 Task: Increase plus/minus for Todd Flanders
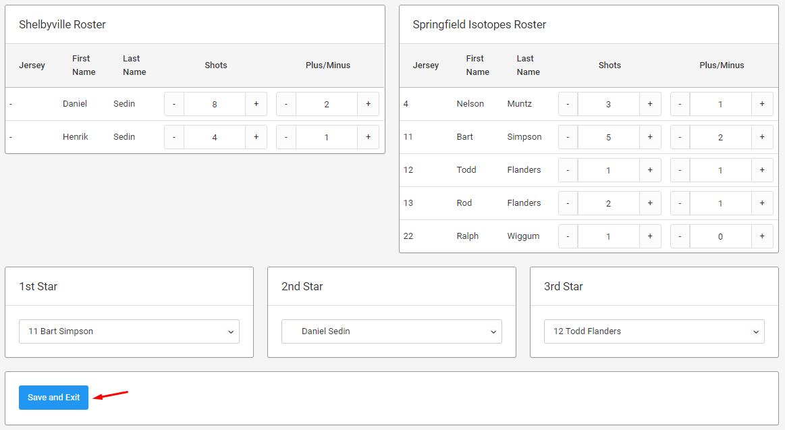pyautogui.click(x=762, y=170)
